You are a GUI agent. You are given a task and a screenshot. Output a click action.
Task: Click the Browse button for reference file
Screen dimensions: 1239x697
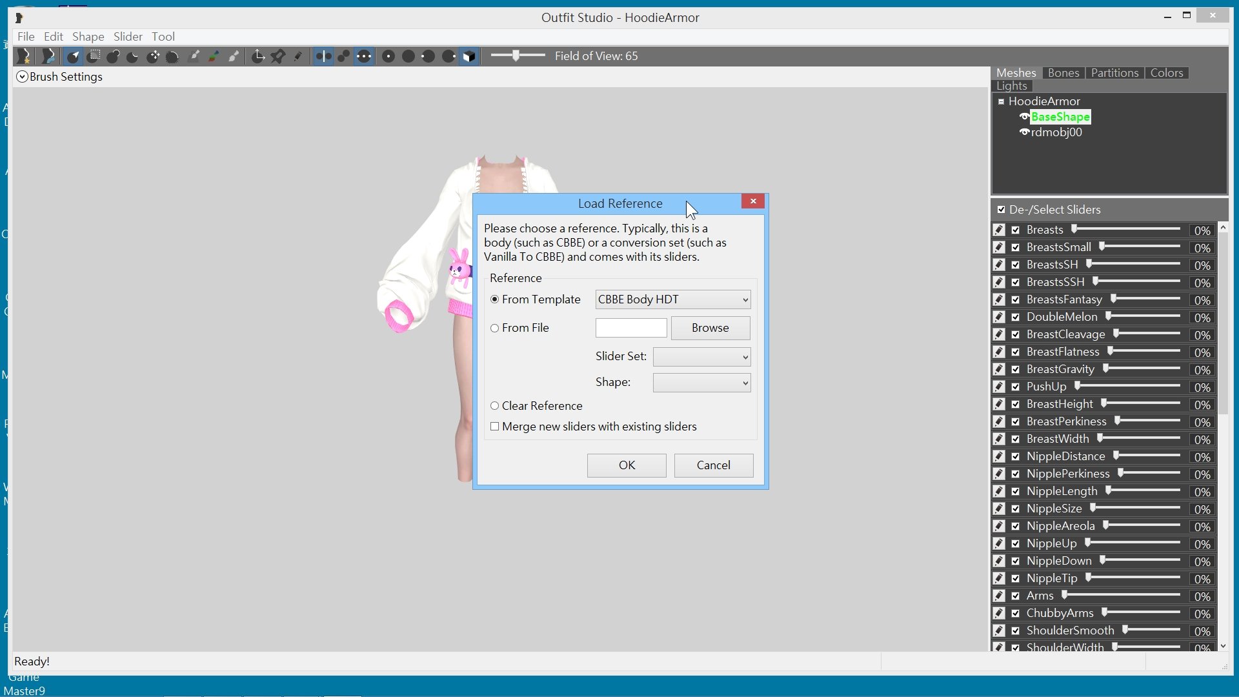coord(710,328)
